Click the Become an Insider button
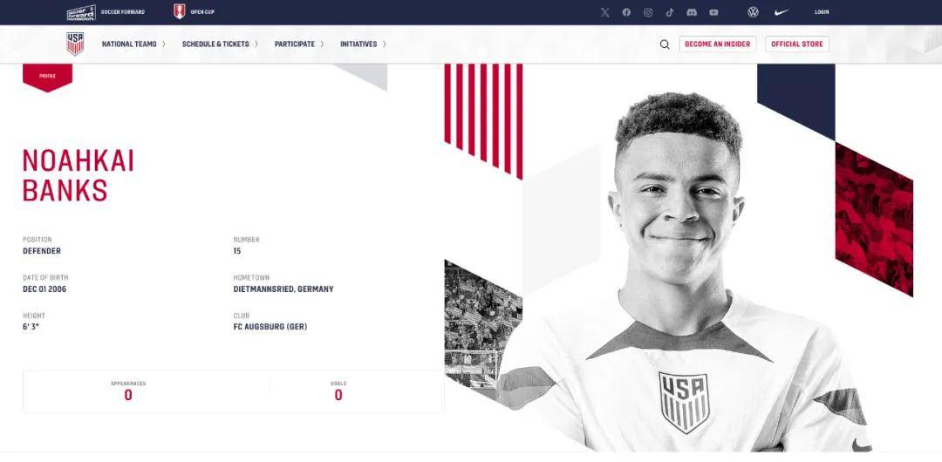 717,44
